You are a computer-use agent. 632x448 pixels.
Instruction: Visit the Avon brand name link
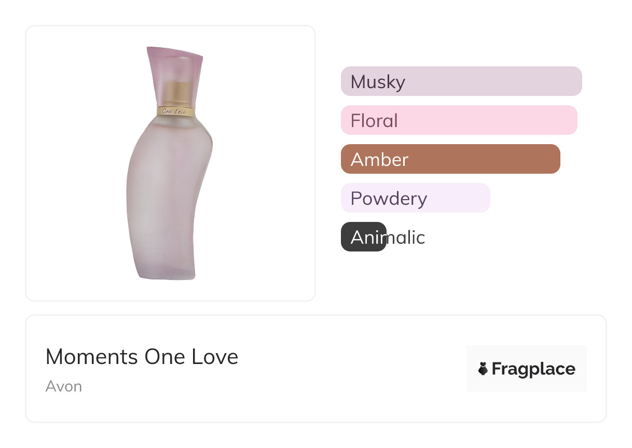63,386
